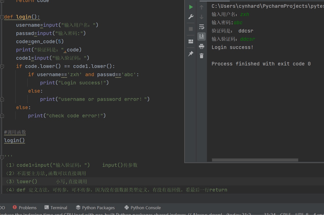Collapse the if code.lower() block fold marker

tap(2, 67)
